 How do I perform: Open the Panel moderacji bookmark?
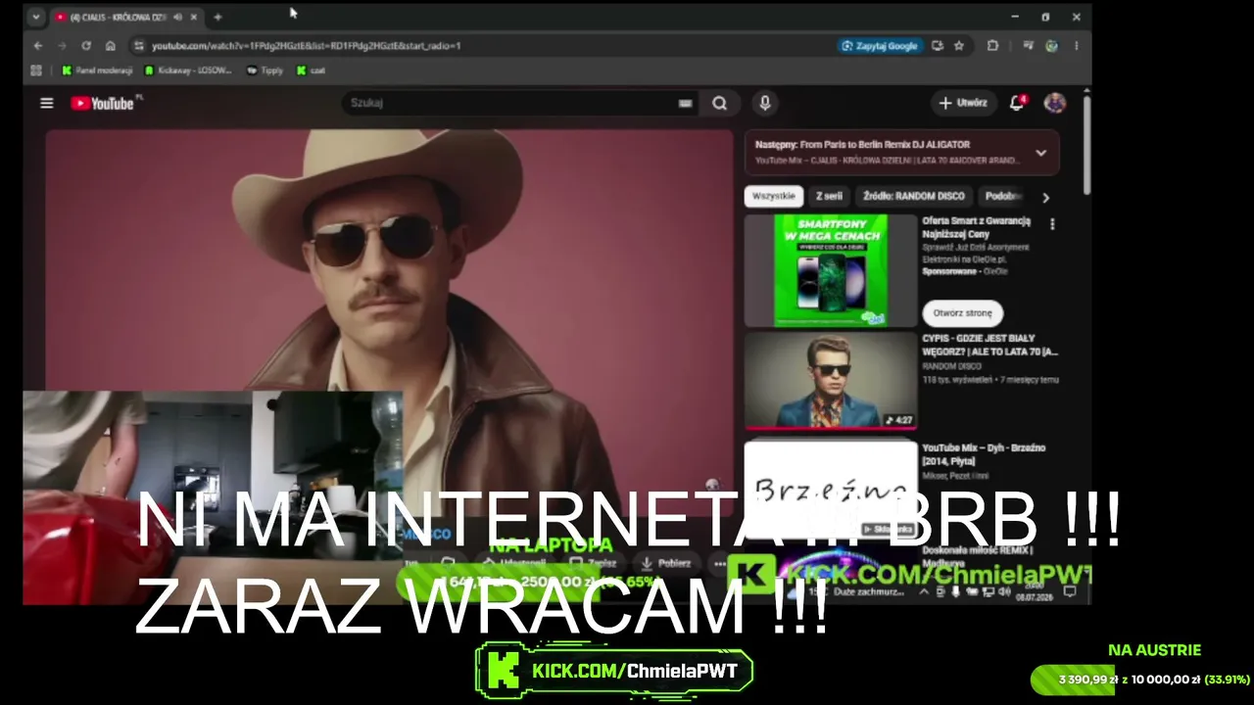coord(97,70)
